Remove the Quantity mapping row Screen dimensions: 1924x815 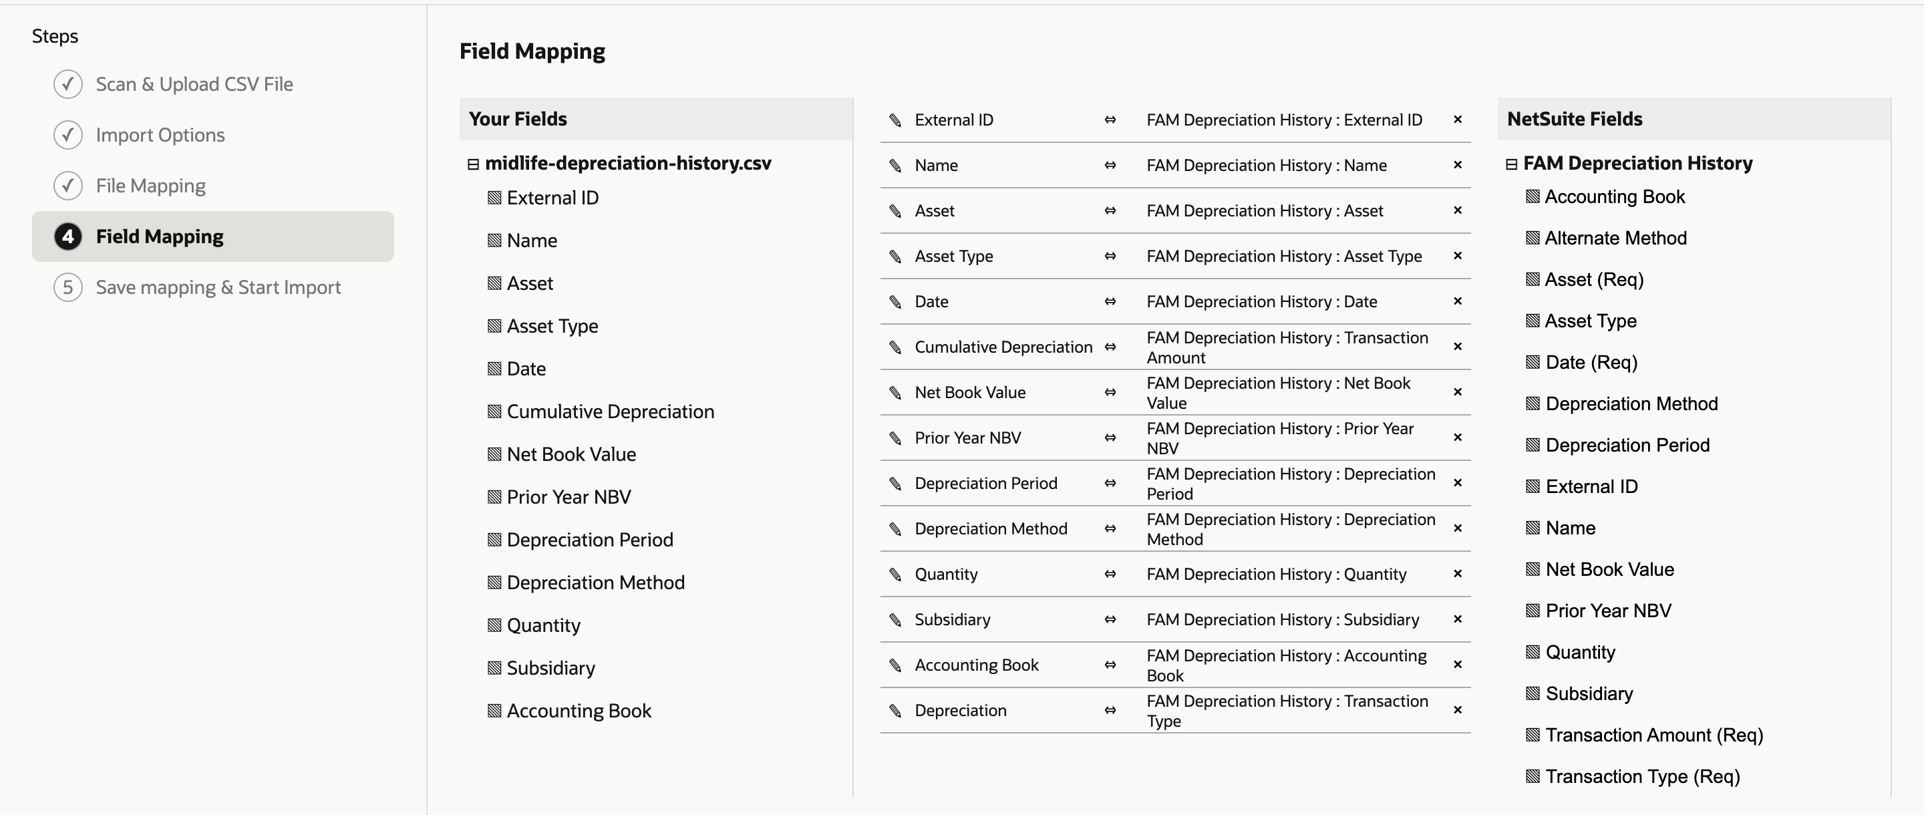click(1457, 574)
